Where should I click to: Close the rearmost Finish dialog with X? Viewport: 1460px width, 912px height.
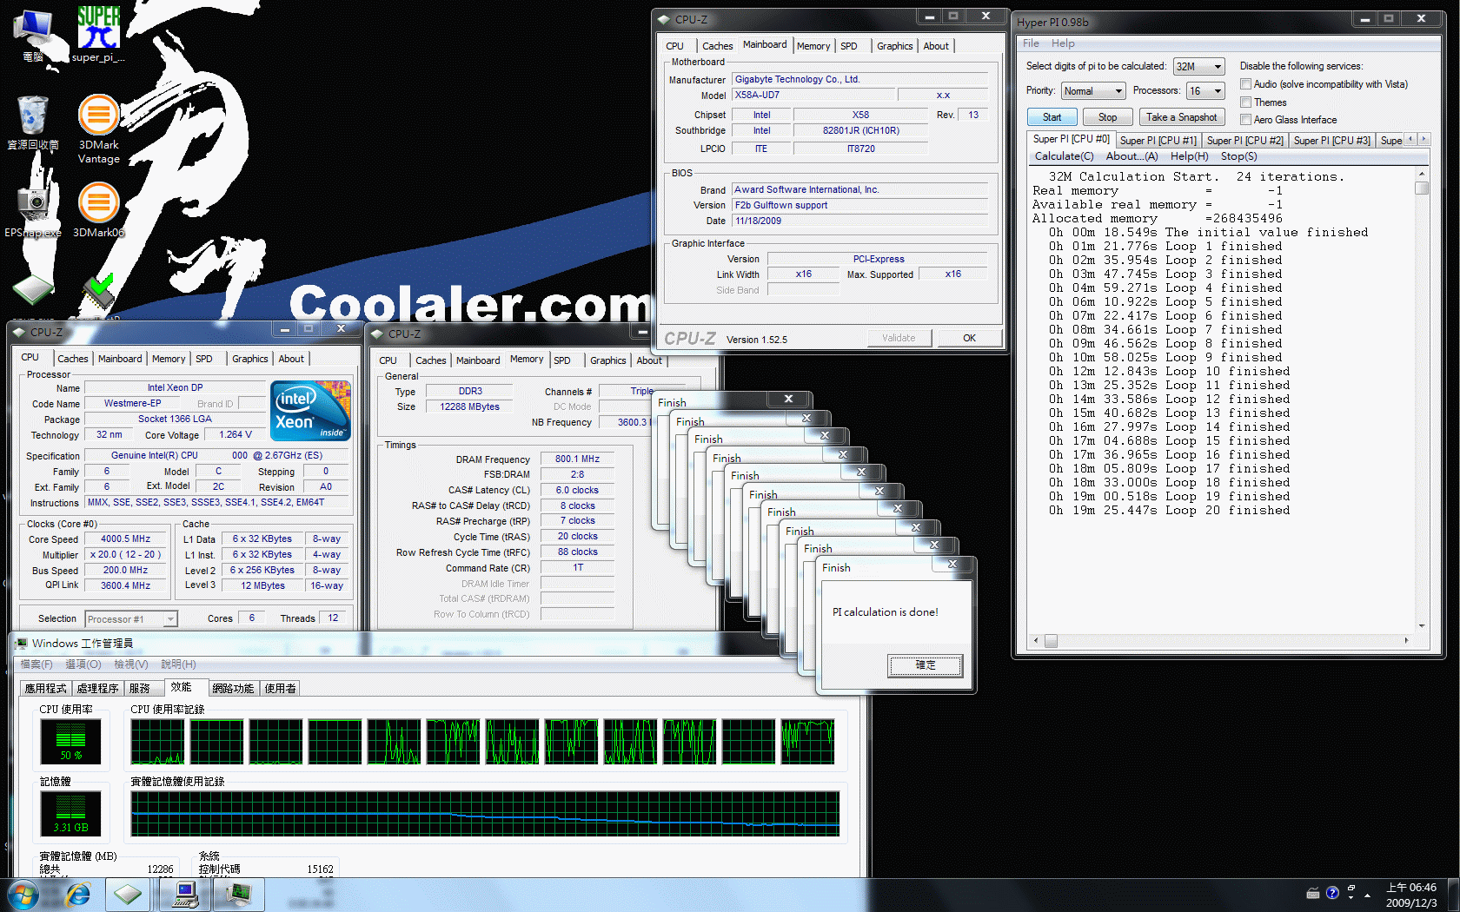pyautogui.click(x=788, y=399)
